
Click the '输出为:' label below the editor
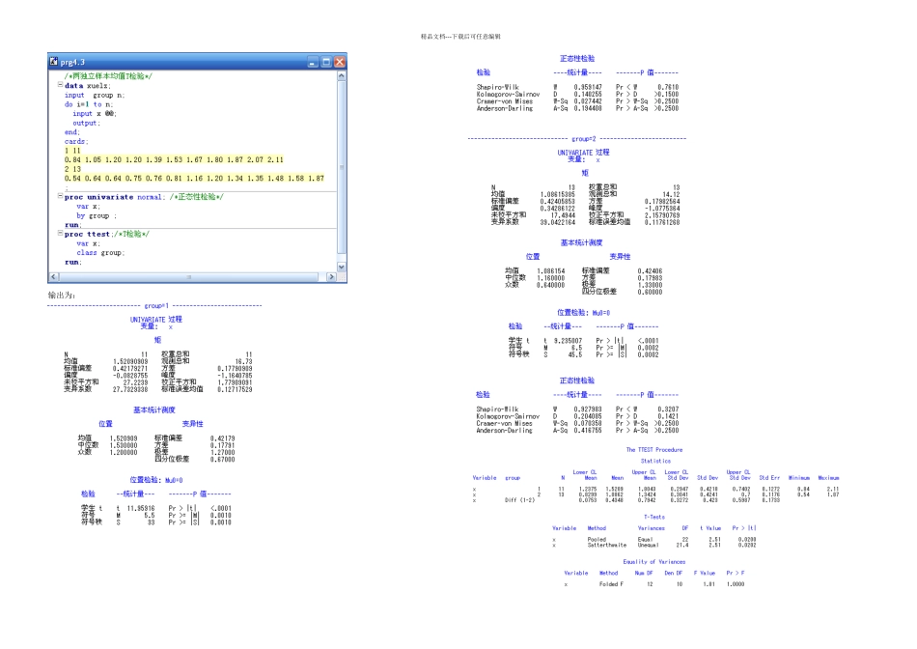point(62,295)
